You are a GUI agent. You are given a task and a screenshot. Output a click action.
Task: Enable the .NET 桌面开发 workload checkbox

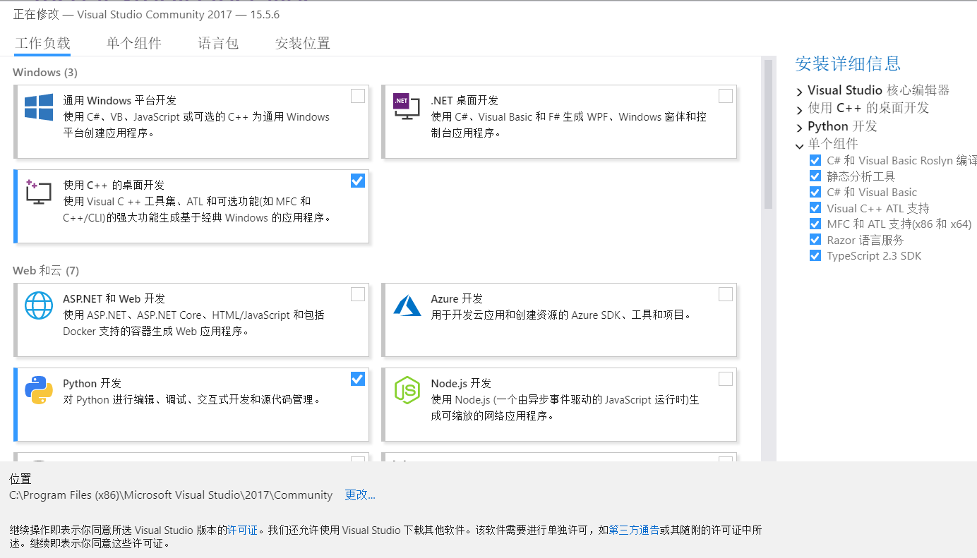click(726, 96)
